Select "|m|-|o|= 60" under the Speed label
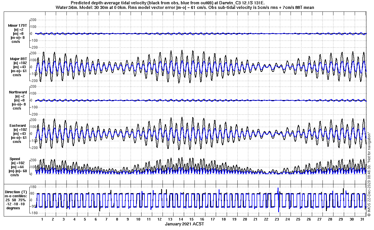 click(18, 171)
